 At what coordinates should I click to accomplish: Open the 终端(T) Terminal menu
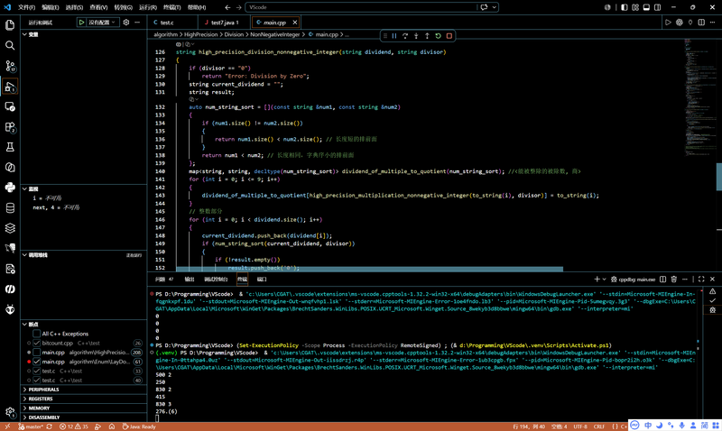(171, 7)
